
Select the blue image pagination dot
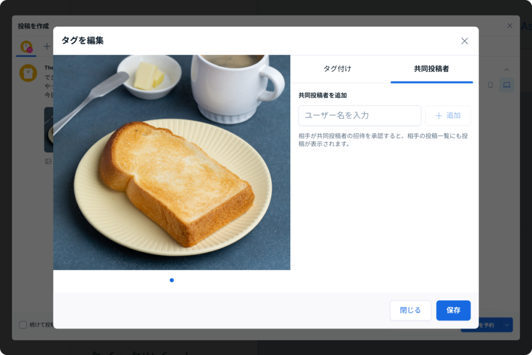click(171, 280)
